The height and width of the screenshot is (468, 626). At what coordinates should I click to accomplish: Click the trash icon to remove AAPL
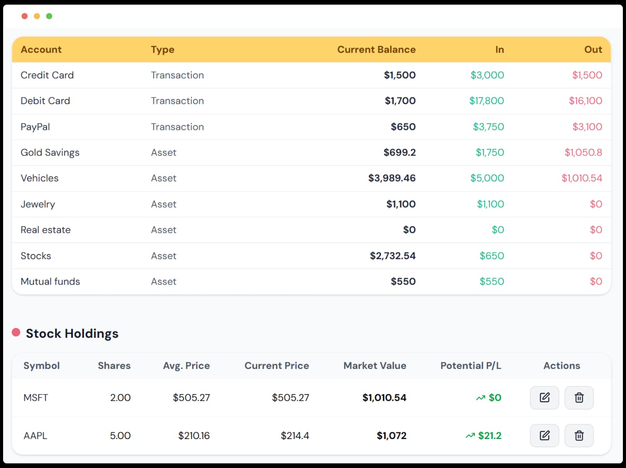tap(579, 436)
